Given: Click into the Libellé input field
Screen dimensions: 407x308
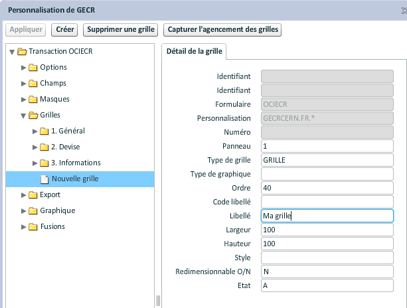Looking at the screenshot, I should pos(327,216).
